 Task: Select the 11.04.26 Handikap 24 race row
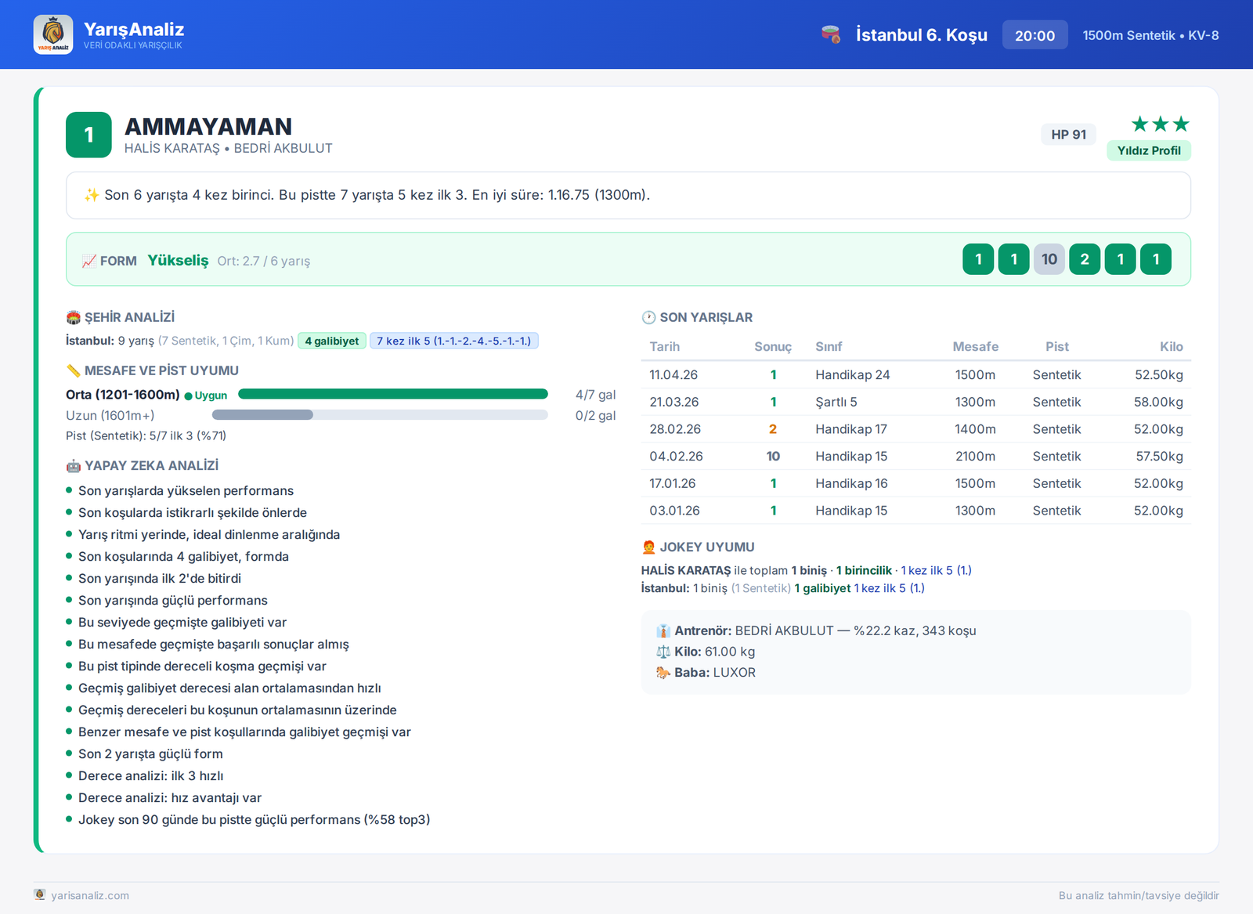click(x=916, y=374)
